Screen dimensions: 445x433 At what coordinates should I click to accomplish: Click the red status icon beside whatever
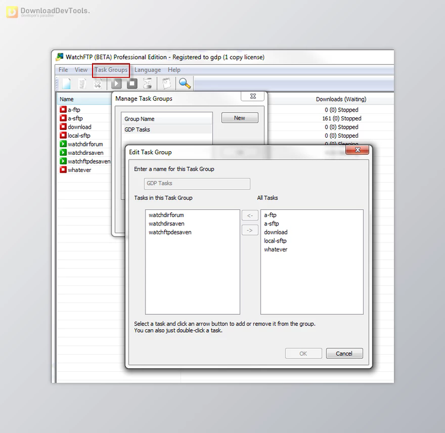[63, 170]
